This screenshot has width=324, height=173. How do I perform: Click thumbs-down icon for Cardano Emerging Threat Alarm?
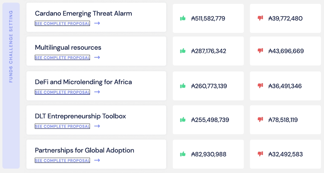(260, 18)
